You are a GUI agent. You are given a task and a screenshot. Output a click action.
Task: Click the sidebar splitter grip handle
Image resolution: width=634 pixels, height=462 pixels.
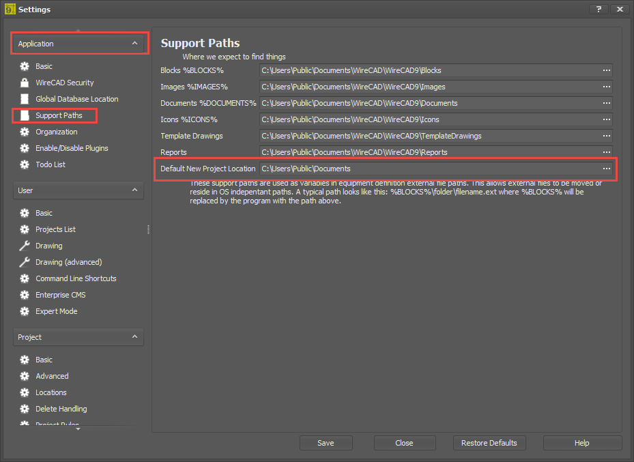click(148, 229)
